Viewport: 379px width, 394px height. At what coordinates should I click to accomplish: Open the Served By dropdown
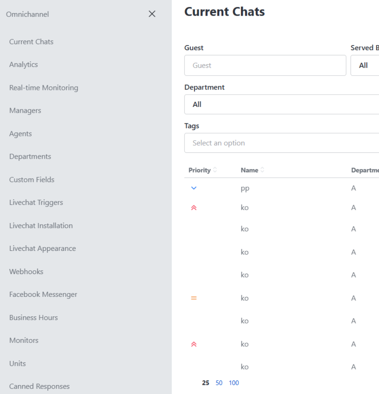pyautogui.click(x=364, y=65)
